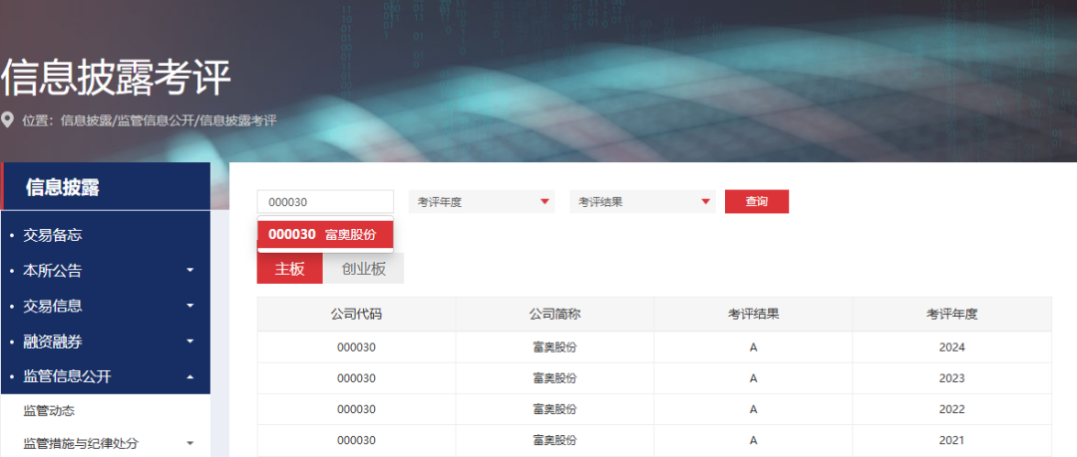This screenshot has width=1077, height=457.
Task: Click the 考评年度 column header
Action: (952, 315)
